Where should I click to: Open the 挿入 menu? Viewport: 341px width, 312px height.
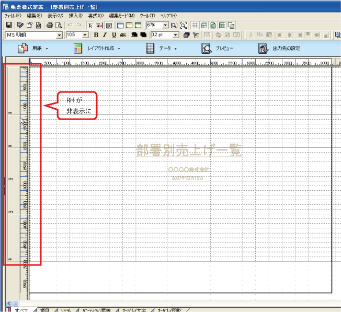[x=75, y=16]
